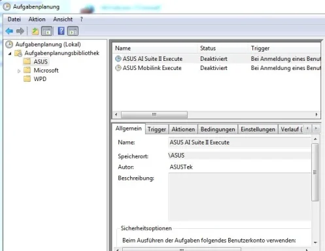This screenshot has width=325, height=251.
Task: Switch to the Aktionen tab
Action: coord(183,129)
